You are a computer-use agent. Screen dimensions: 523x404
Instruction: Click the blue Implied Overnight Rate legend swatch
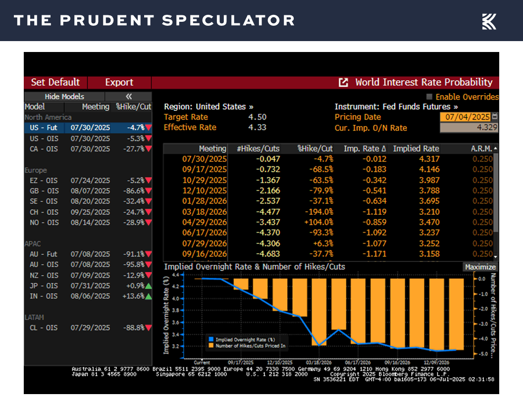click(x=211, y=339)
